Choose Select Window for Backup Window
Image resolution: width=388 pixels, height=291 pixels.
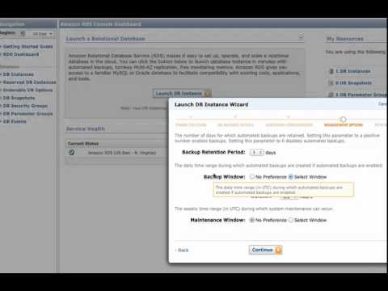point(290,177)
